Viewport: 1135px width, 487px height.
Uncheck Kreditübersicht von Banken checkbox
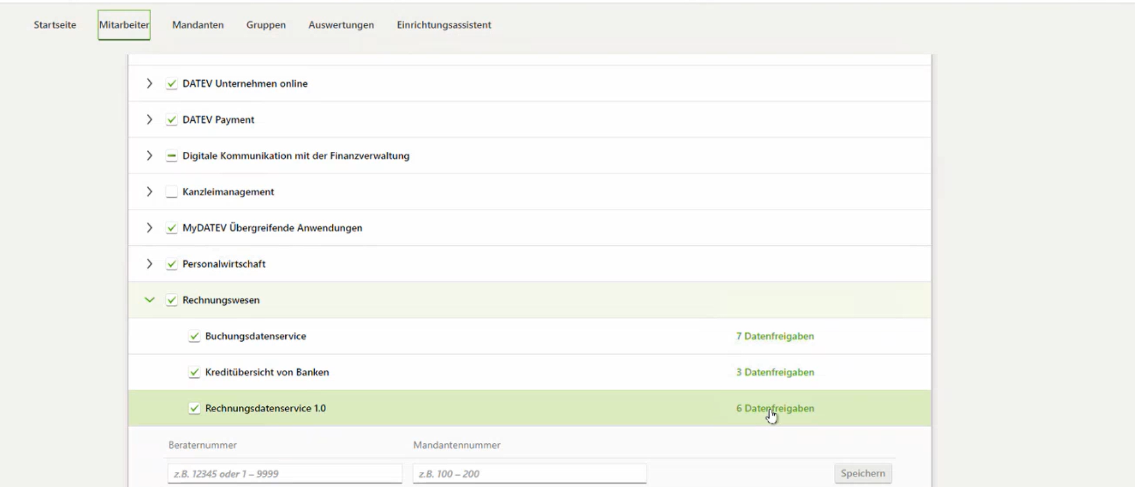194,373
